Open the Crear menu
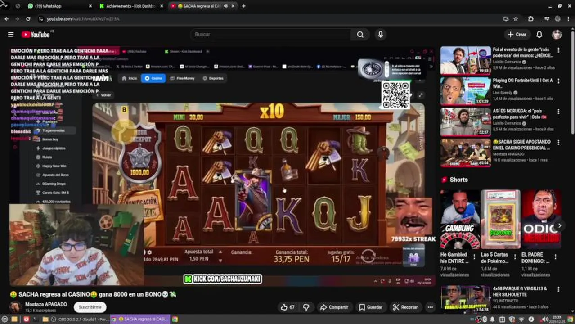Viewport: 575px width, 324px height. 517,35
